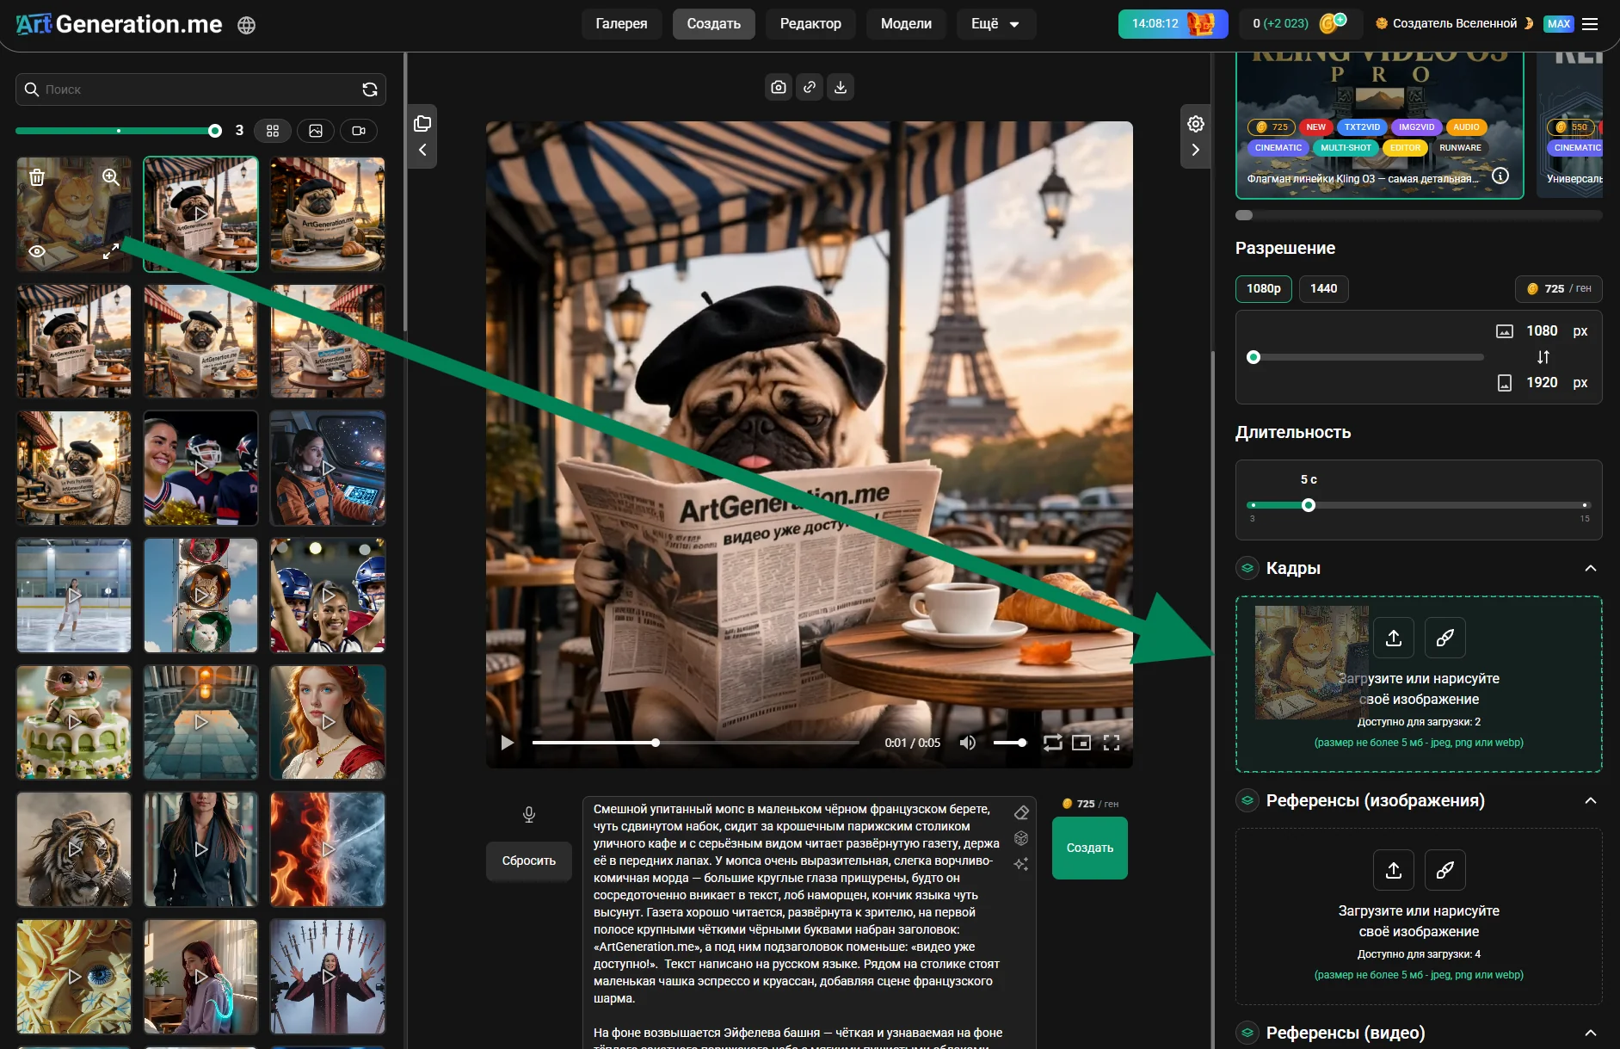Click the upload icon in the Кадры section
Screen dimensions: 1620x1049
(1394, 638)
